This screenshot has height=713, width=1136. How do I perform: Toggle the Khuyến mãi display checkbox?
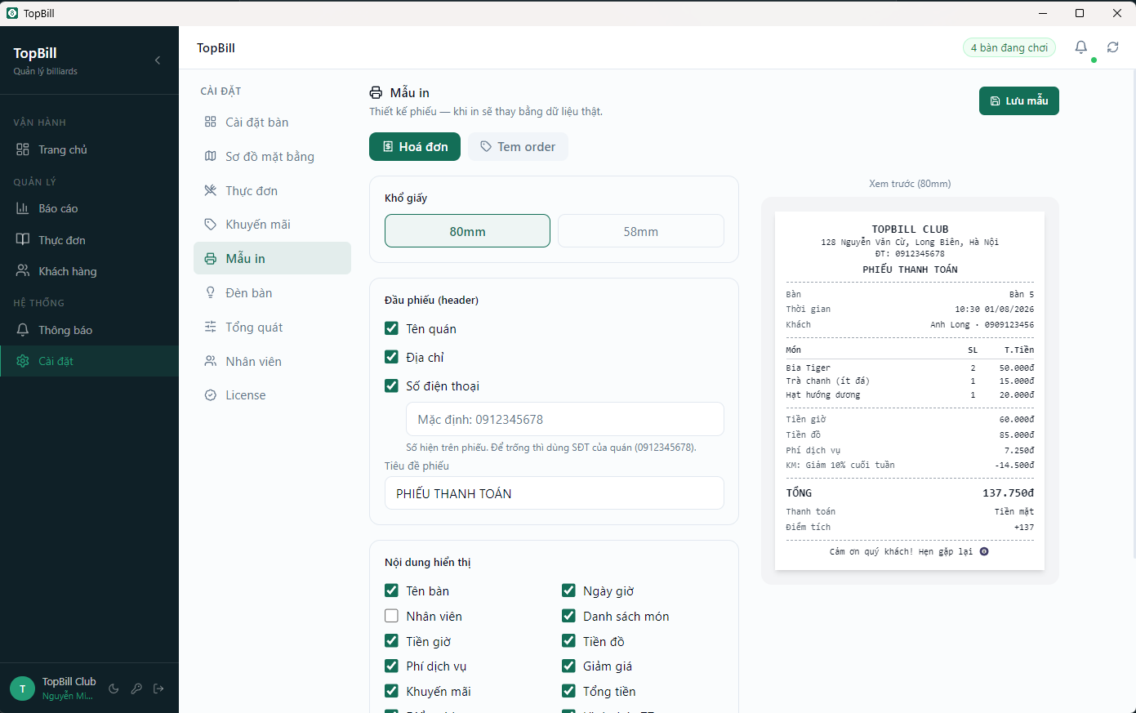point(391,691)
